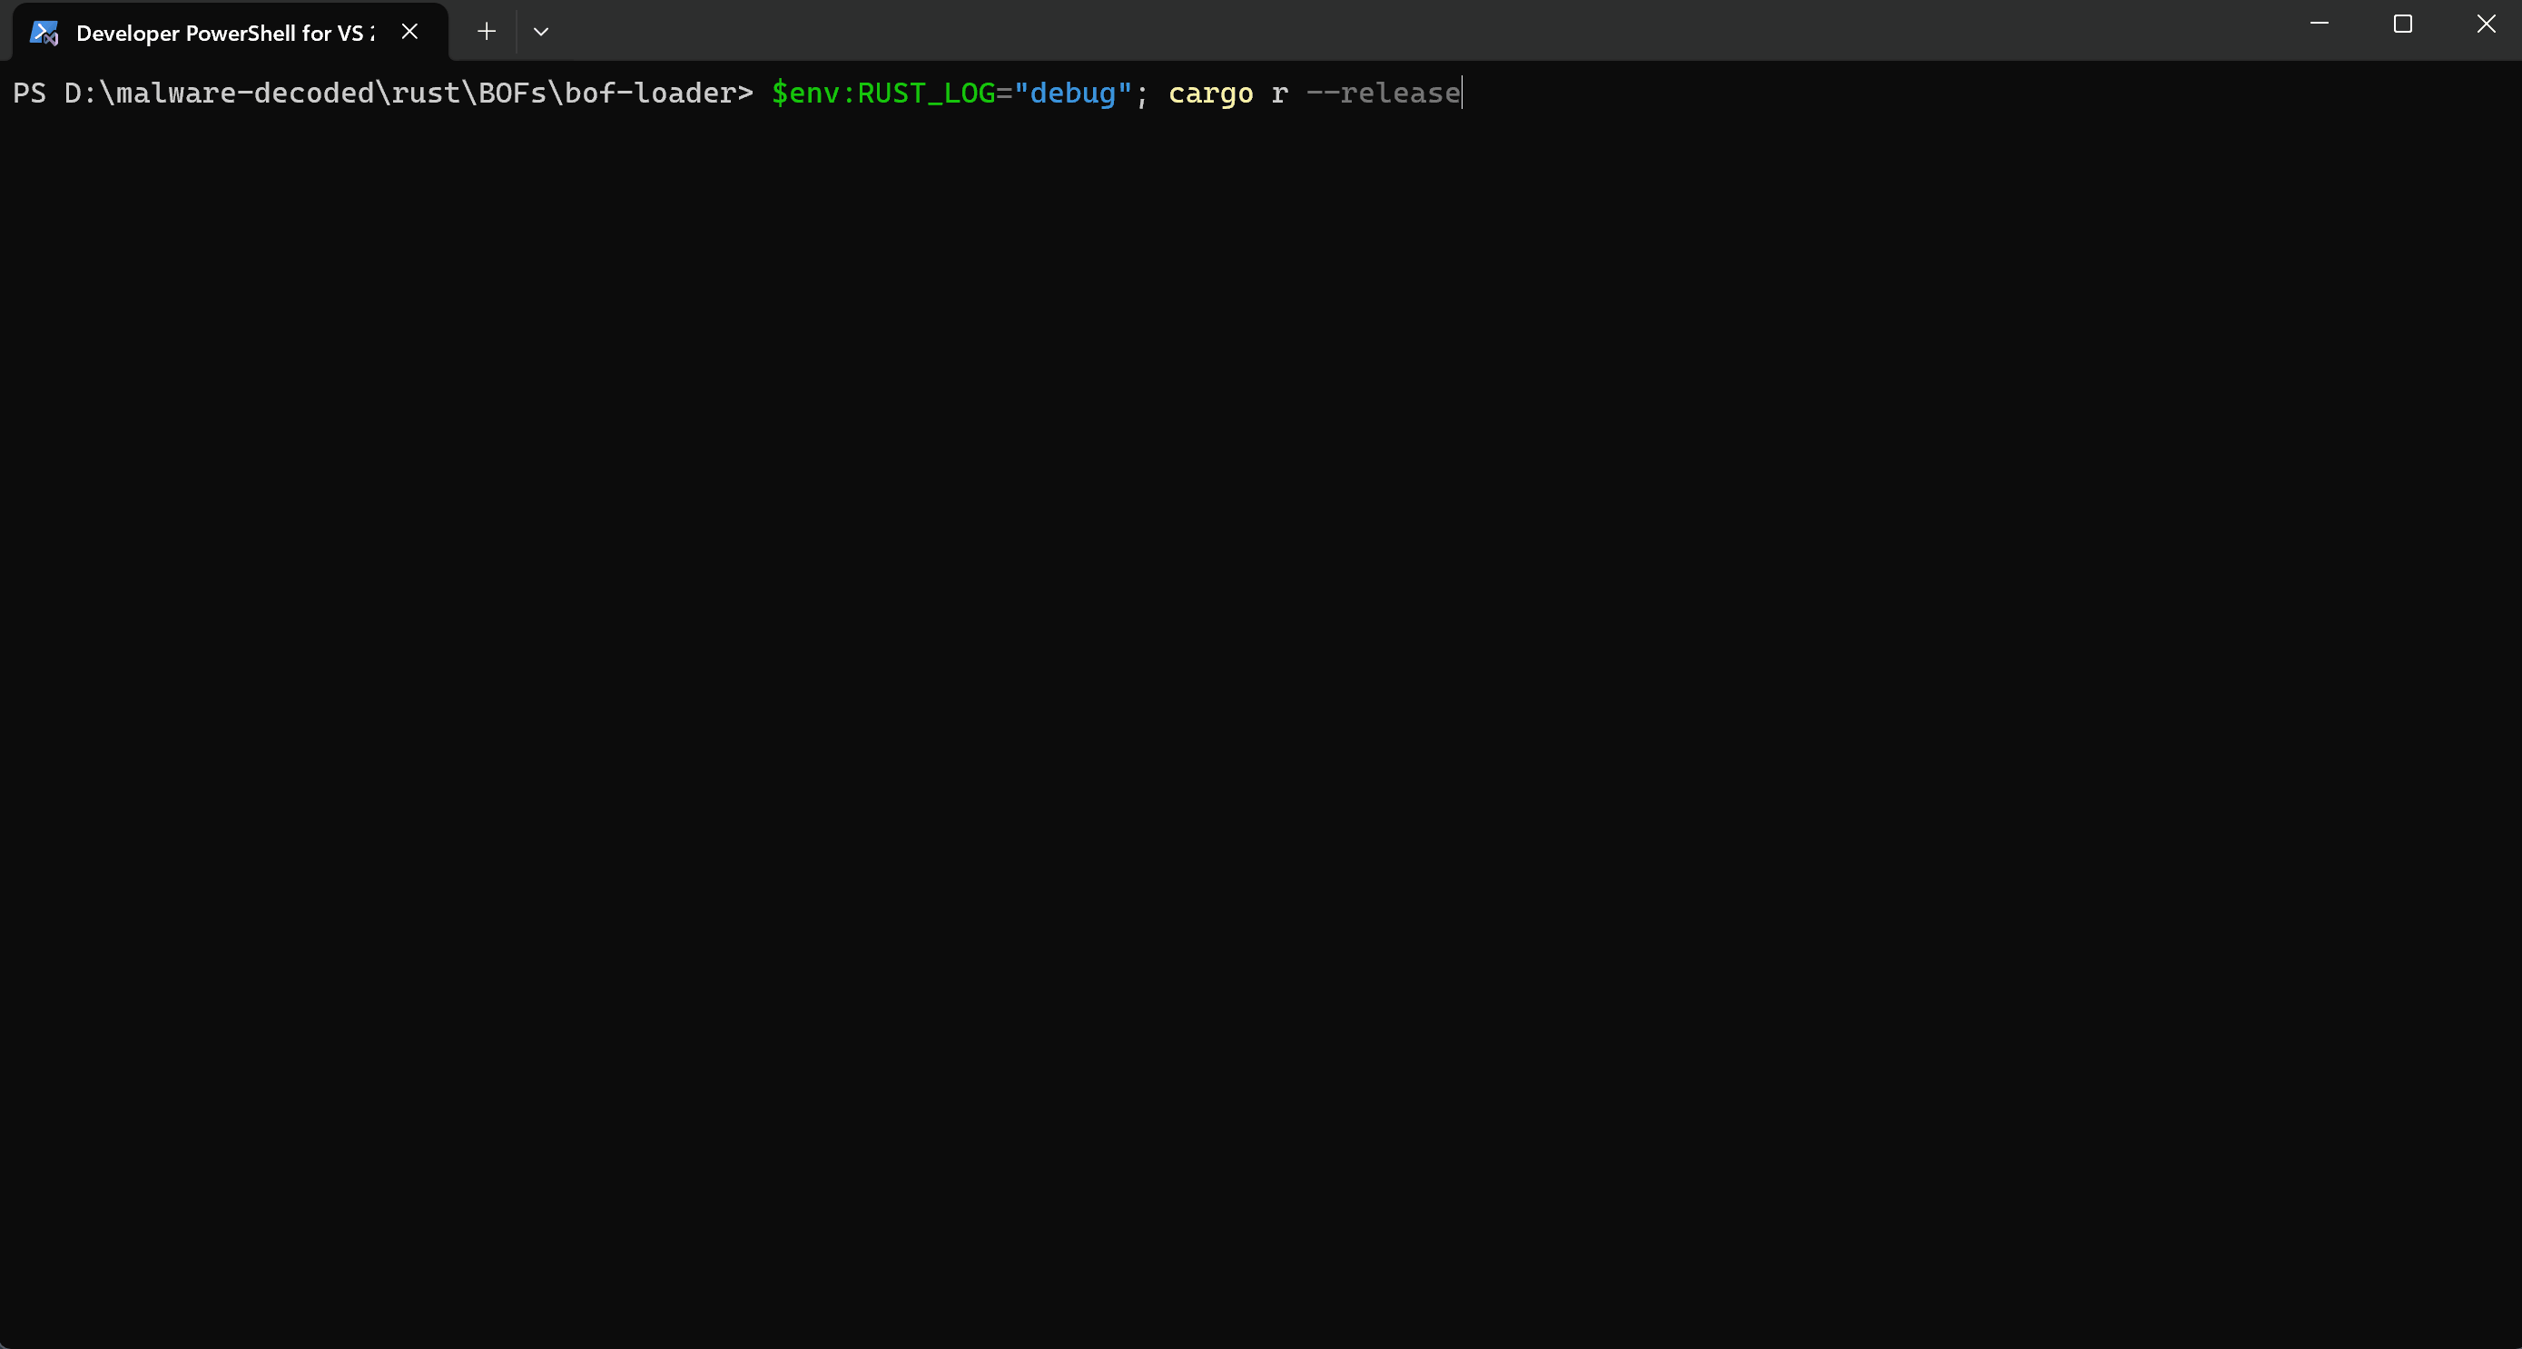Click the PowerShell icon on the tab

coord(44,34)
